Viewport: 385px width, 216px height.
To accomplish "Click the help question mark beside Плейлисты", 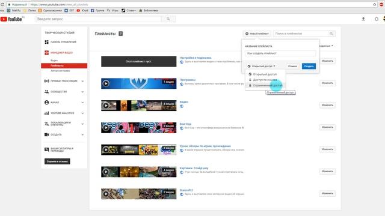I will (120, 34).
